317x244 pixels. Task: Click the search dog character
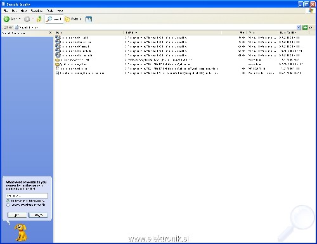pyautogui.click(x=21, y=232)
